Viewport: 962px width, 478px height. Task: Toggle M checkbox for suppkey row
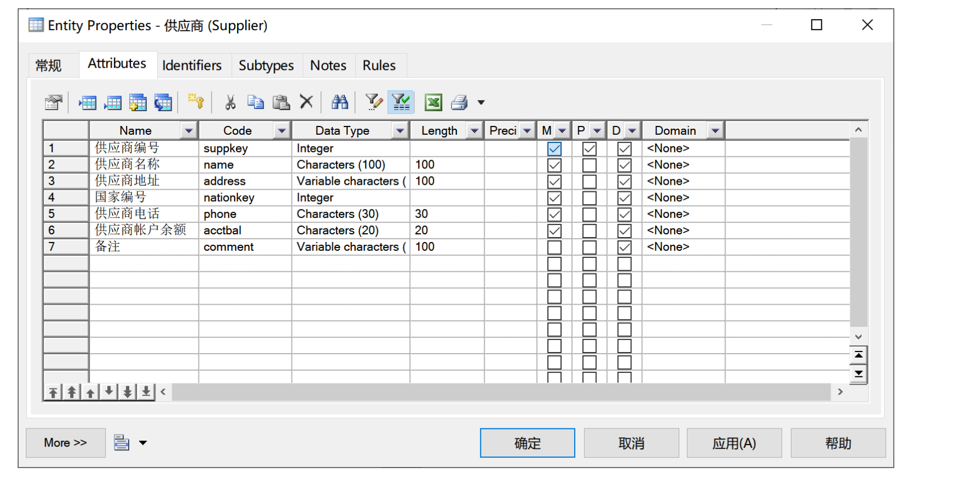554,149
